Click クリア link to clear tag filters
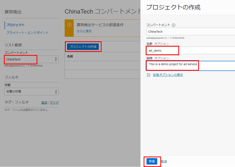This screenshot has height=167, width=235. point(54,103)
